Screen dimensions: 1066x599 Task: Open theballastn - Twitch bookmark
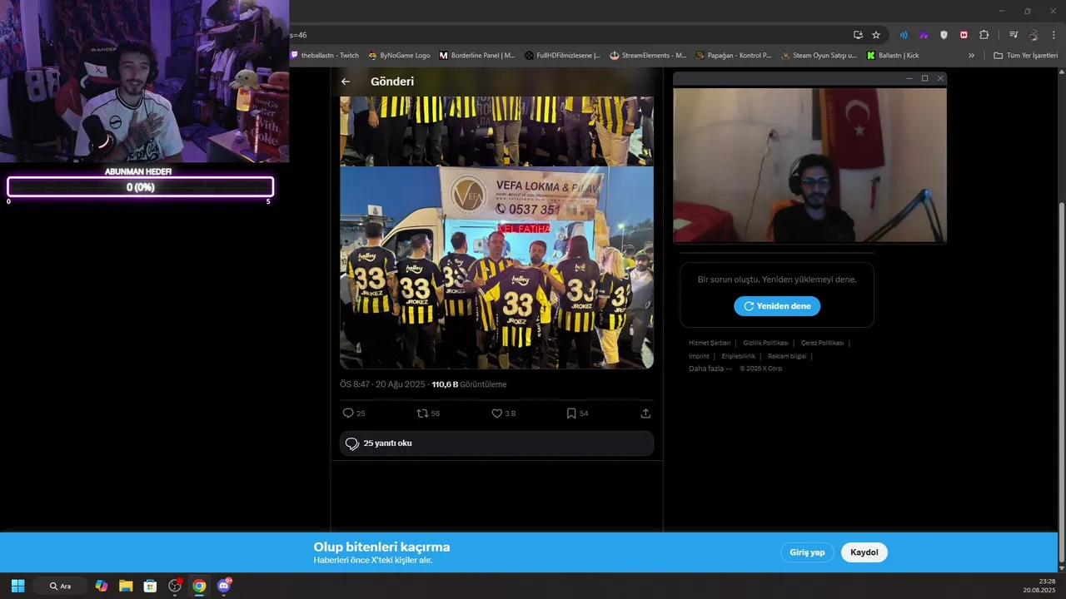(x=325, y=56)
